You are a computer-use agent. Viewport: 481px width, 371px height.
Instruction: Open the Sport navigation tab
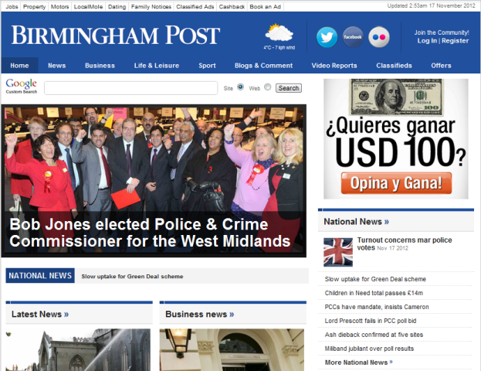click(x=207, y=66)
